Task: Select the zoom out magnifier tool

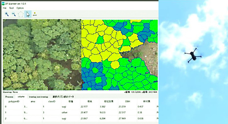Action: (x=14, y=14)
